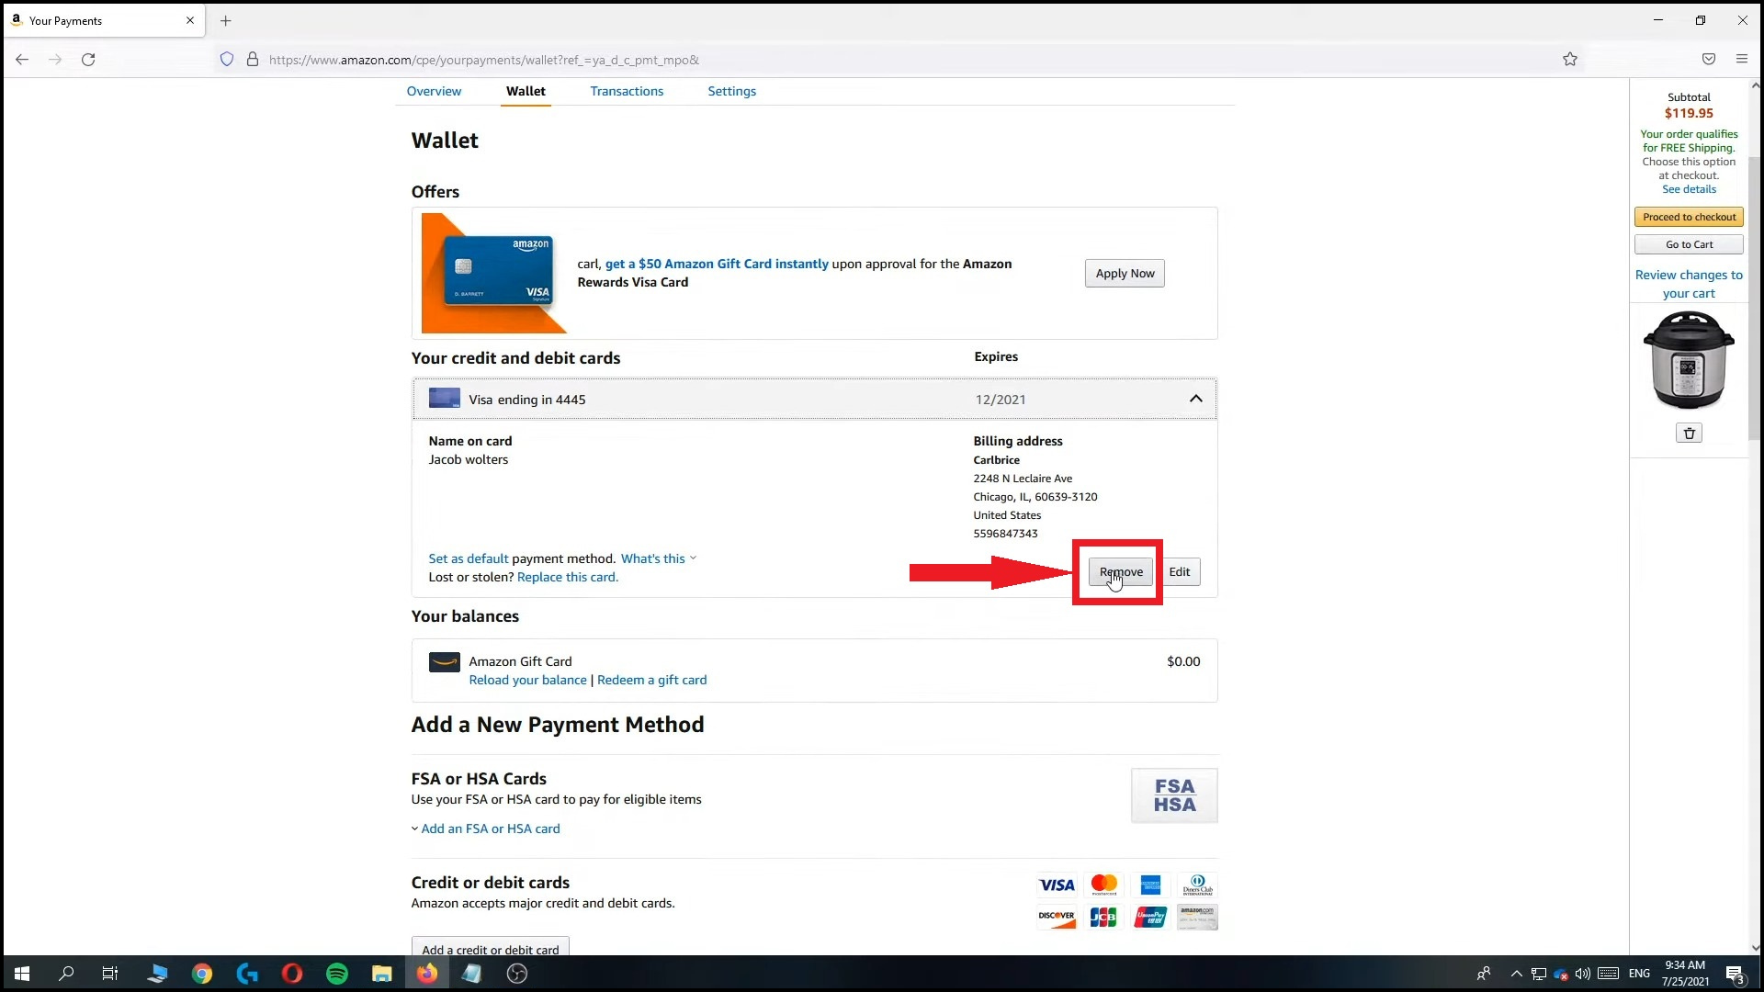The image size is (1764, 992).
Task: Open Spotify from the taskbar
Action: point(337,974)
